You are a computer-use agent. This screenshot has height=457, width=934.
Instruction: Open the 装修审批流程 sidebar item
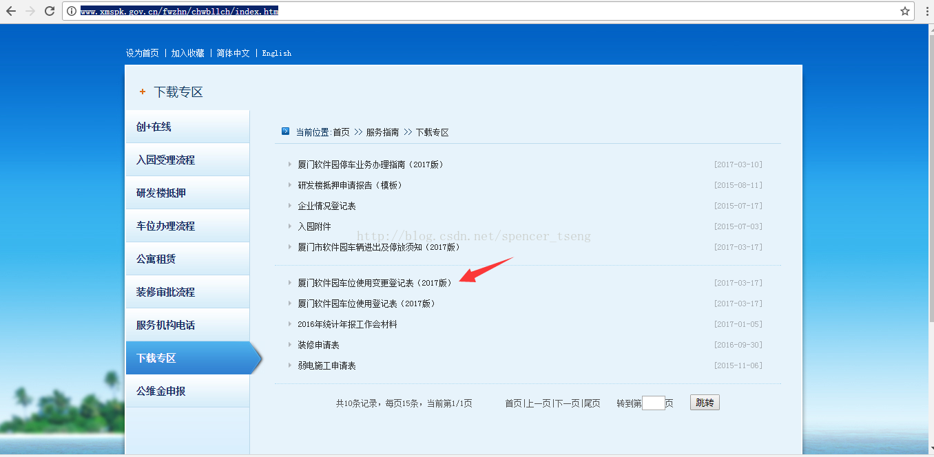[187, 292]
